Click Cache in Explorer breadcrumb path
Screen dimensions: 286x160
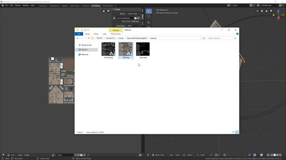(x=121, y=38)
